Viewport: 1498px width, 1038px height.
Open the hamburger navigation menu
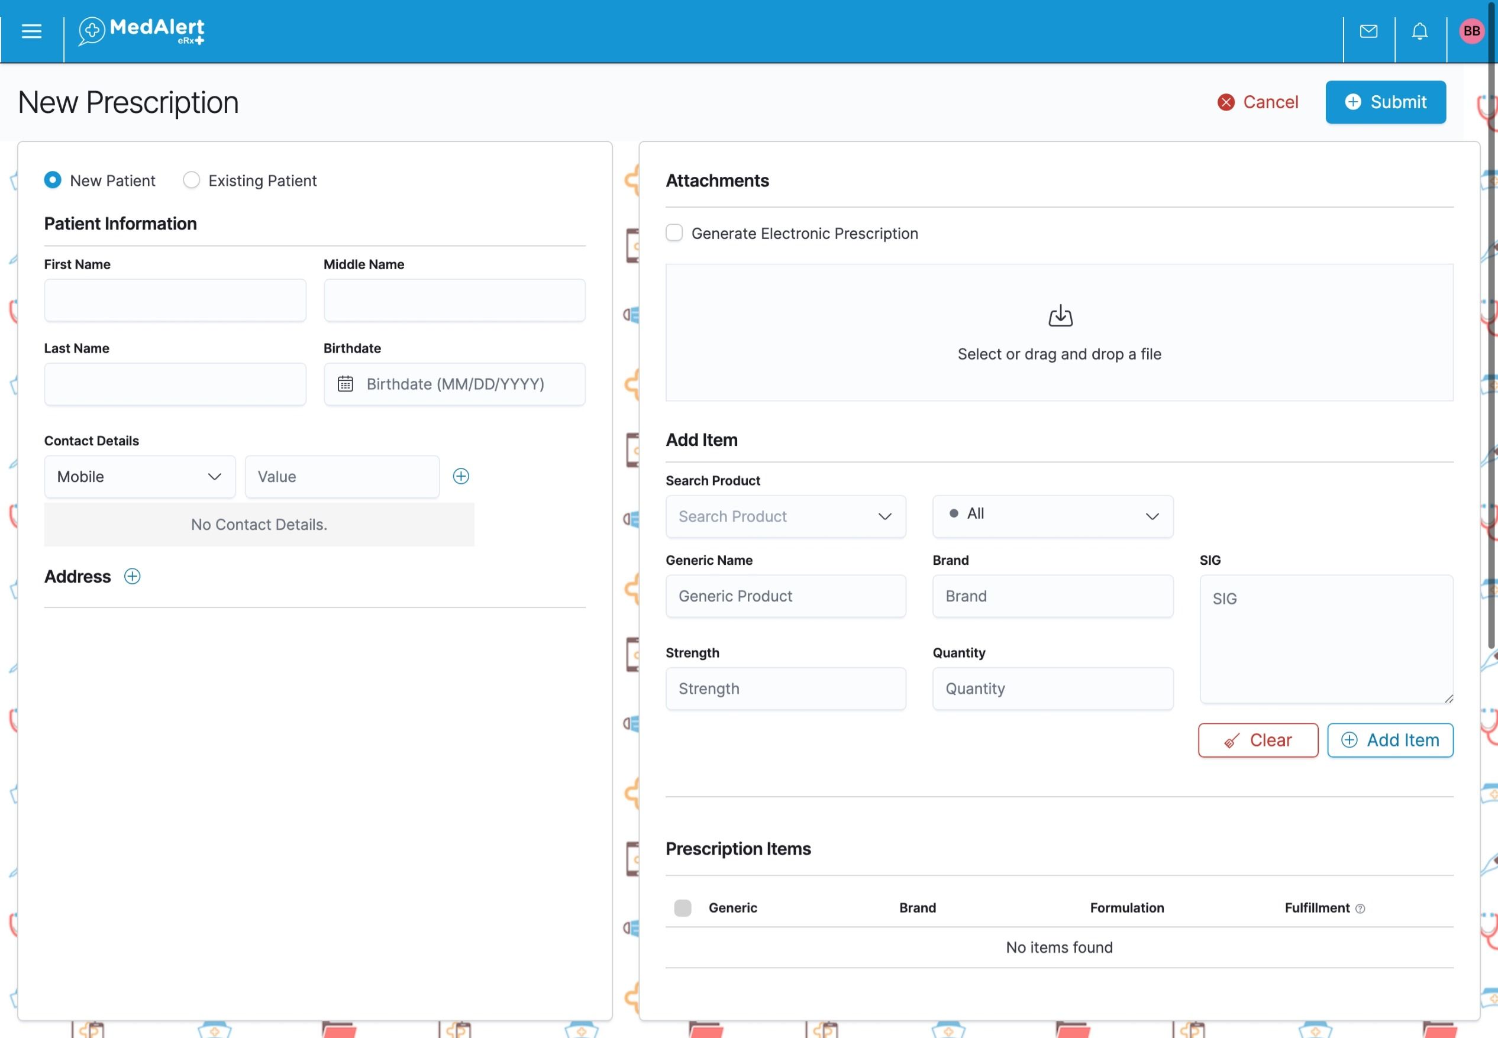[31, 31]
